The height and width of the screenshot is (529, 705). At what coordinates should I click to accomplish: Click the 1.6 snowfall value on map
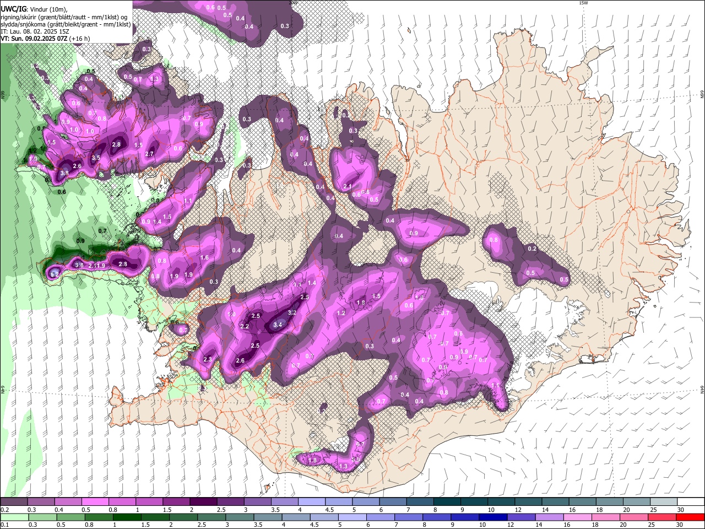(204, 258)
